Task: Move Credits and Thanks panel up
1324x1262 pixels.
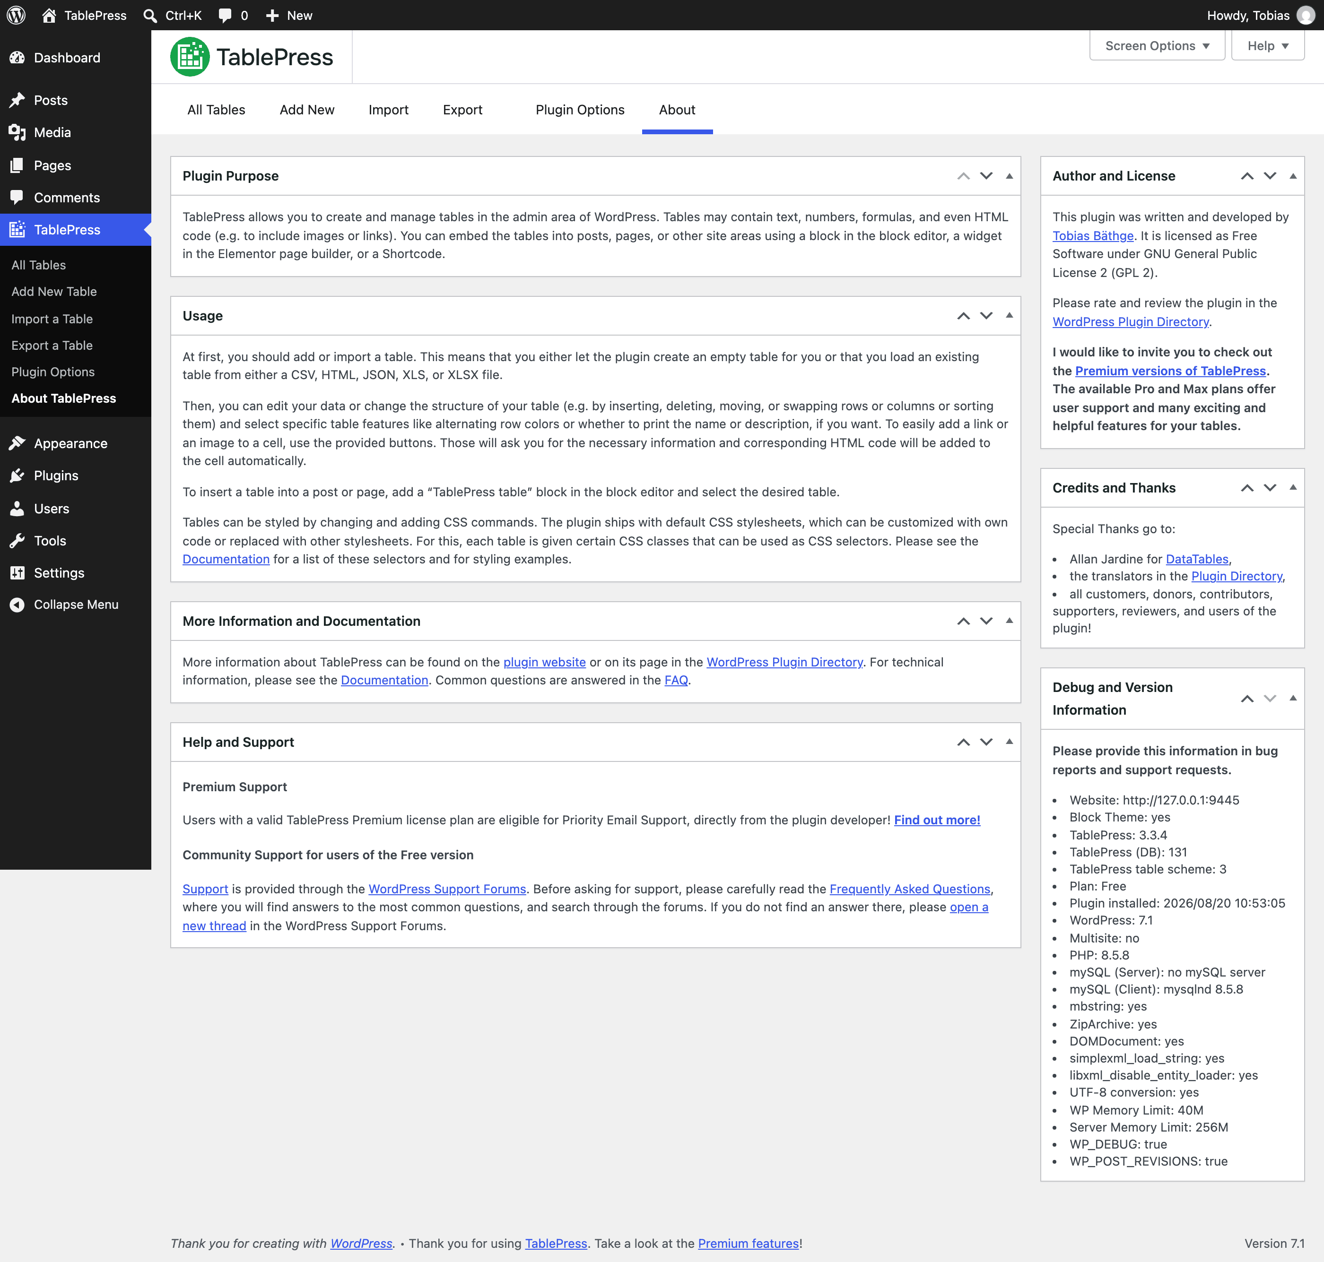Action: click(x=1246, y=488)
